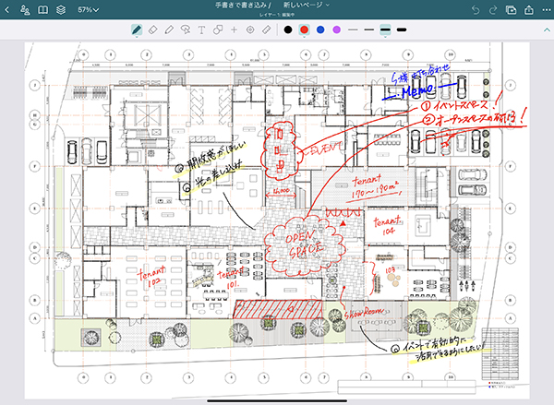Select the pen tool

tap(137, 30)
